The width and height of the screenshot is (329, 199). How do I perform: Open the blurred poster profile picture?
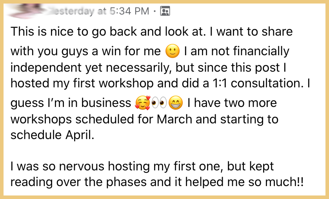pos(24,11)
